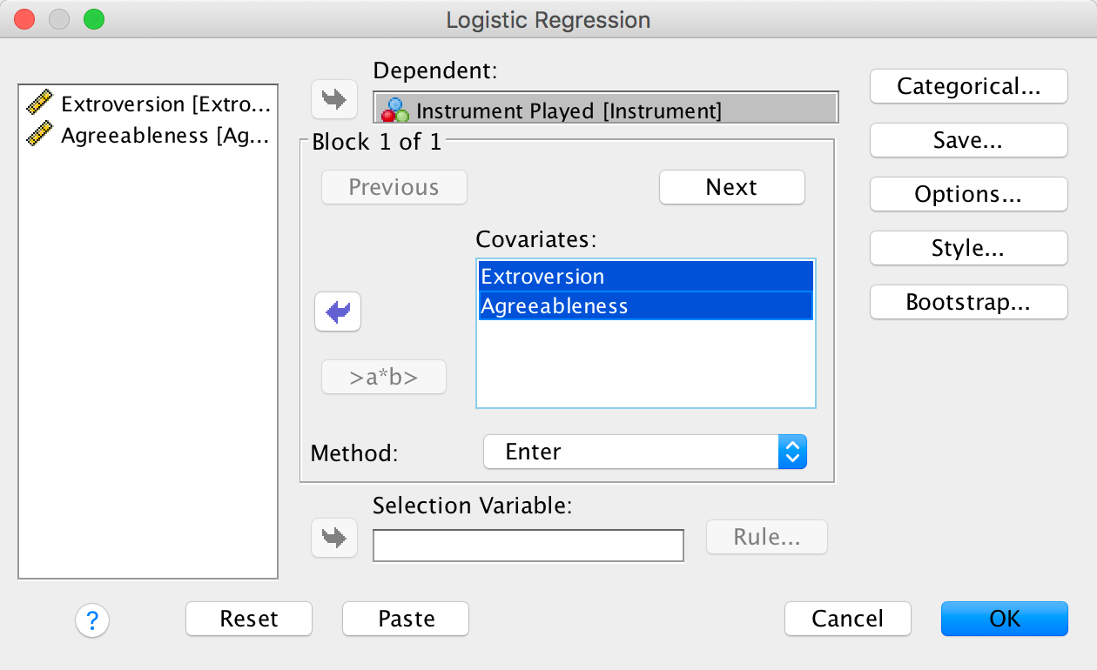Go to the Next block

pyautogui.click(x=731, y=187)
